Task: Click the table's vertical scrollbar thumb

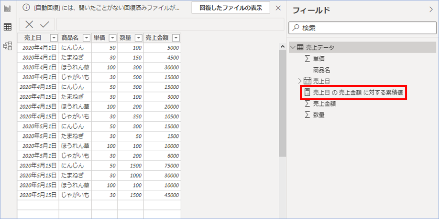Action: (x=283, y=104)
